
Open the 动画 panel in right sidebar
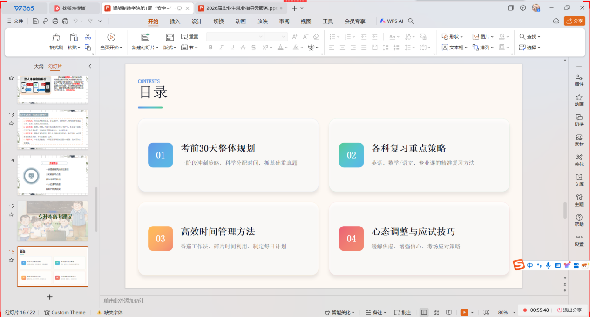click(579, 100)
